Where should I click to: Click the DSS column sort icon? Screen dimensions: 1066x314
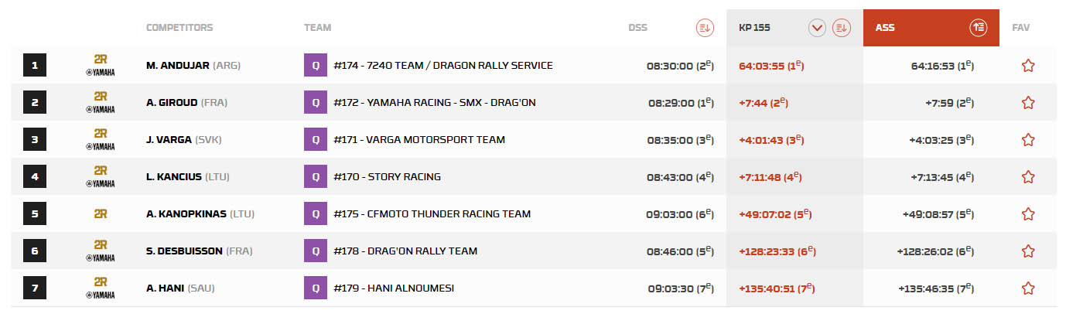pos(704,28)
